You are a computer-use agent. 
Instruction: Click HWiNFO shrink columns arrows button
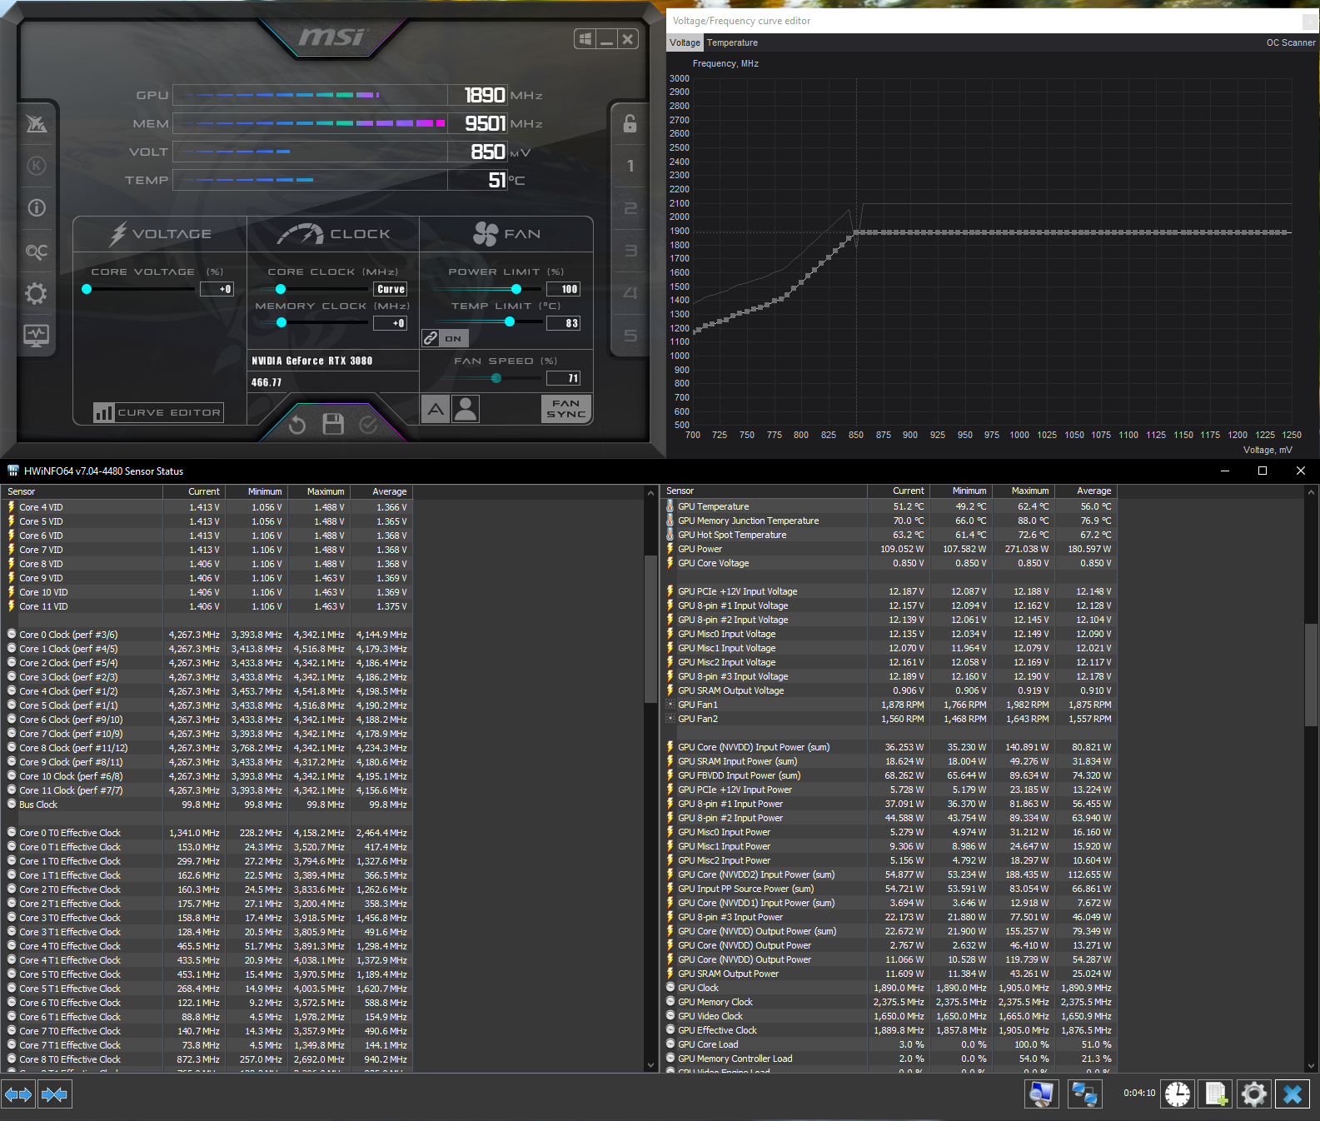point(55,1094)
